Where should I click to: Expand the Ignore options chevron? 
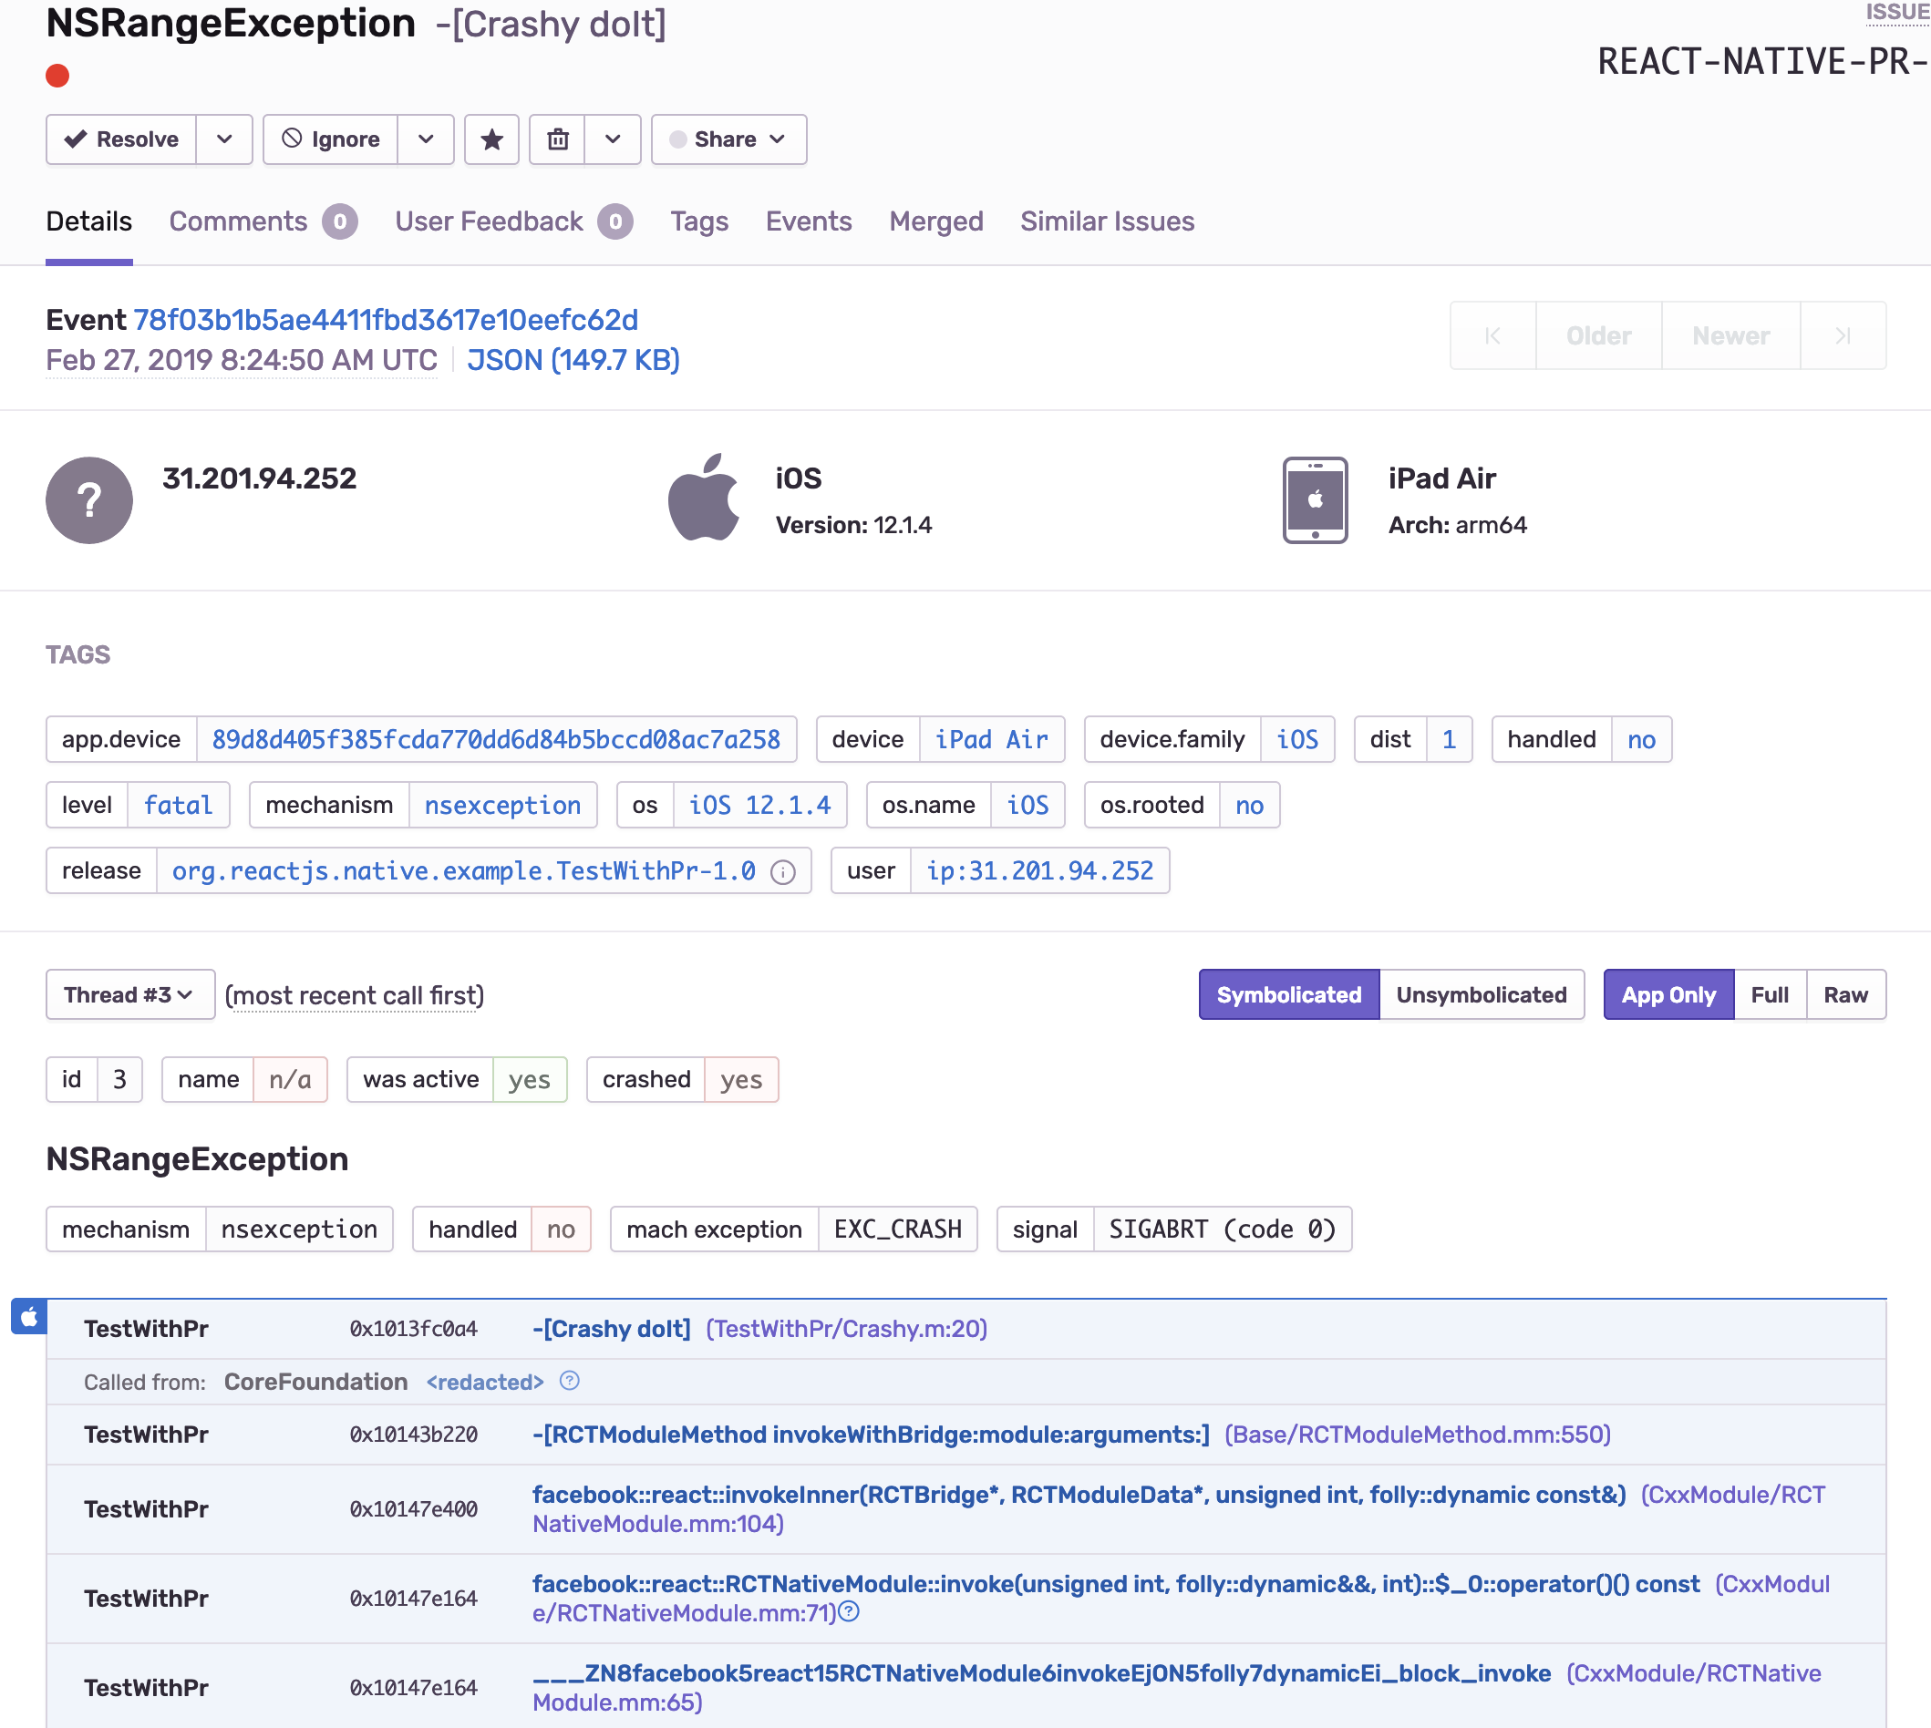pos(426,139)
